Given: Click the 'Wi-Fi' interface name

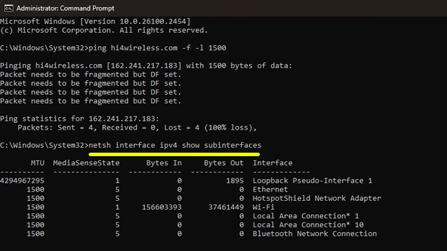Looking at the screenshot, I should [264, 207].
